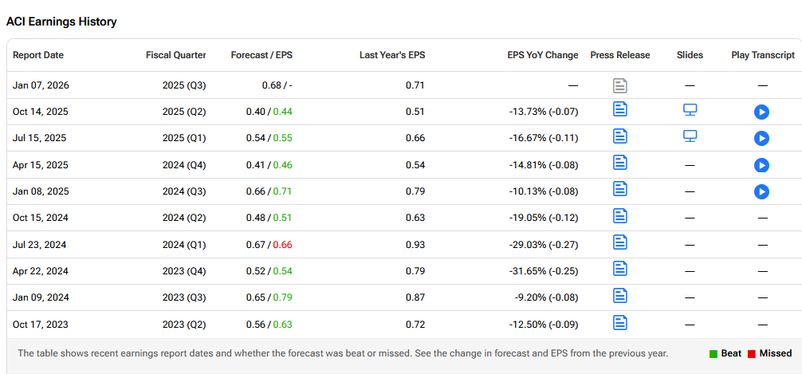
Task: Click the green Beat legend swatch
Action: [713, 354]
